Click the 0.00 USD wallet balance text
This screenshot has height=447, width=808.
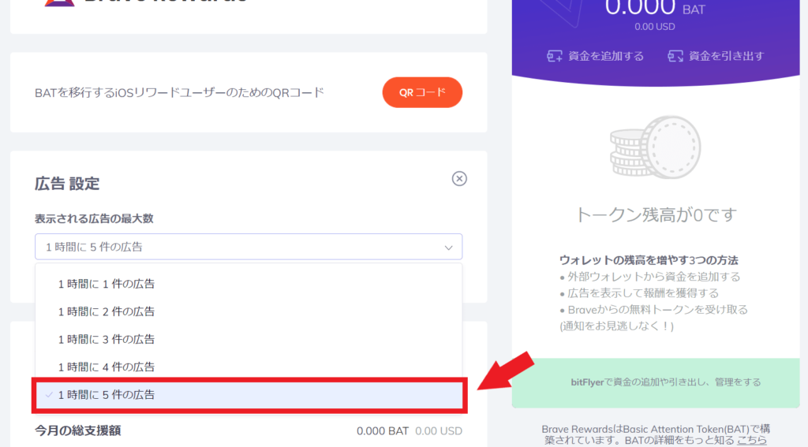pos(654,27)
